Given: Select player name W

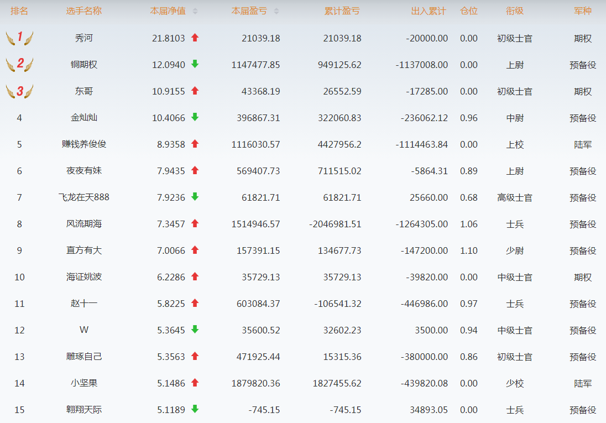Looking at the screenshot, I should click(x=84, y=330).
